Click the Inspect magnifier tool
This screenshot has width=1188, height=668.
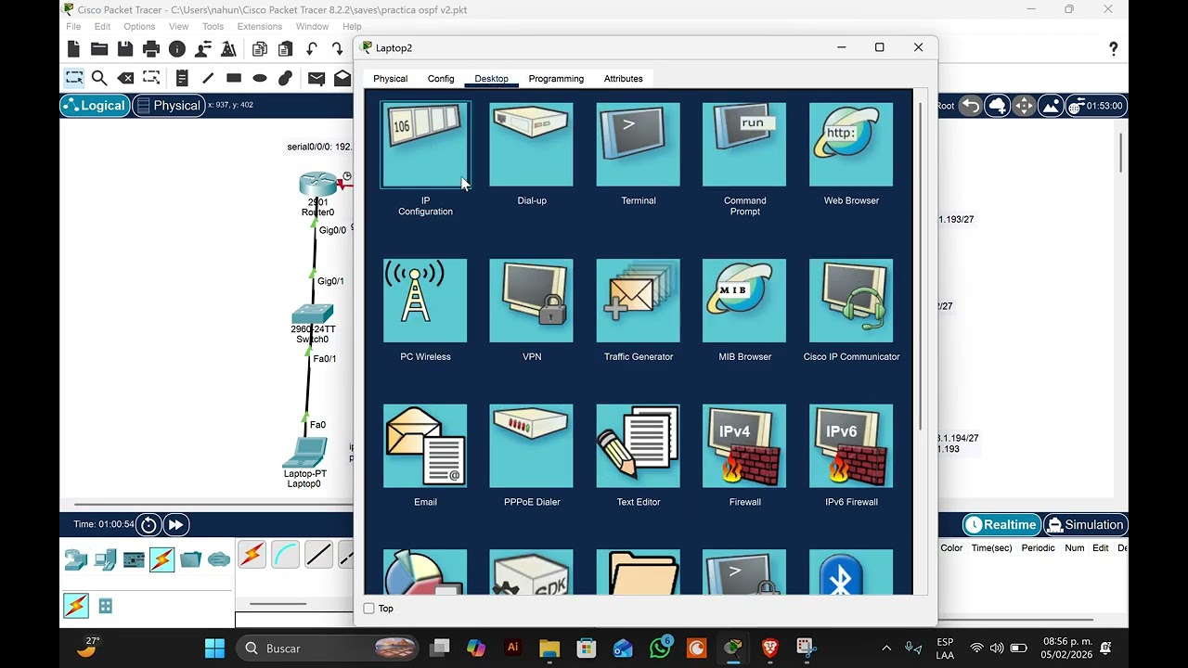[99, 78]
